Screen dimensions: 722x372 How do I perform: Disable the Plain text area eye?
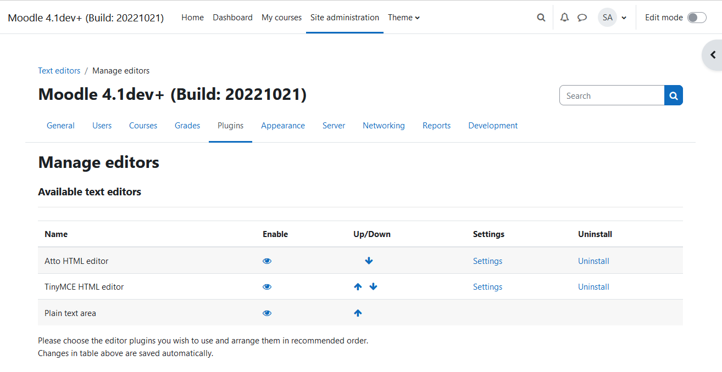coord(267,313)
